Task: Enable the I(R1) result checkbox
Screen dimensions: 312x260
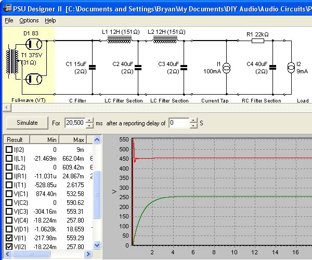Action: click(9, 176)
